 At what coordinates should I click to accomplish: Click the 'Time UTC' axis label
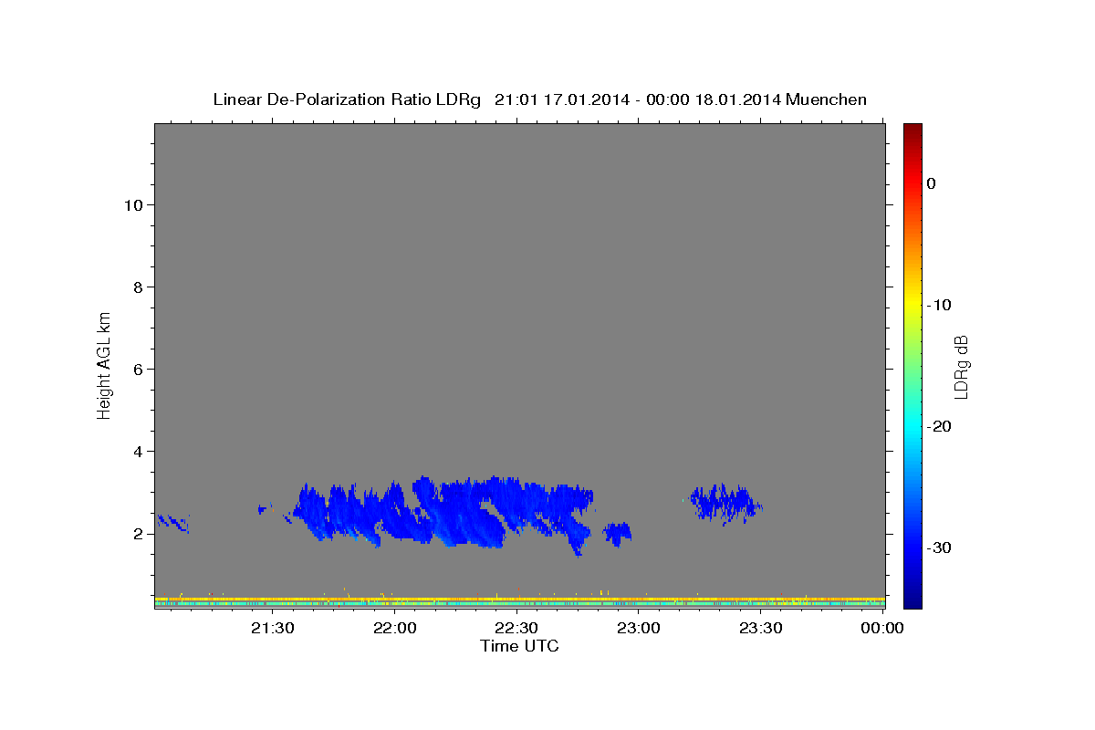pyautogui.click(x=519, y=645)
